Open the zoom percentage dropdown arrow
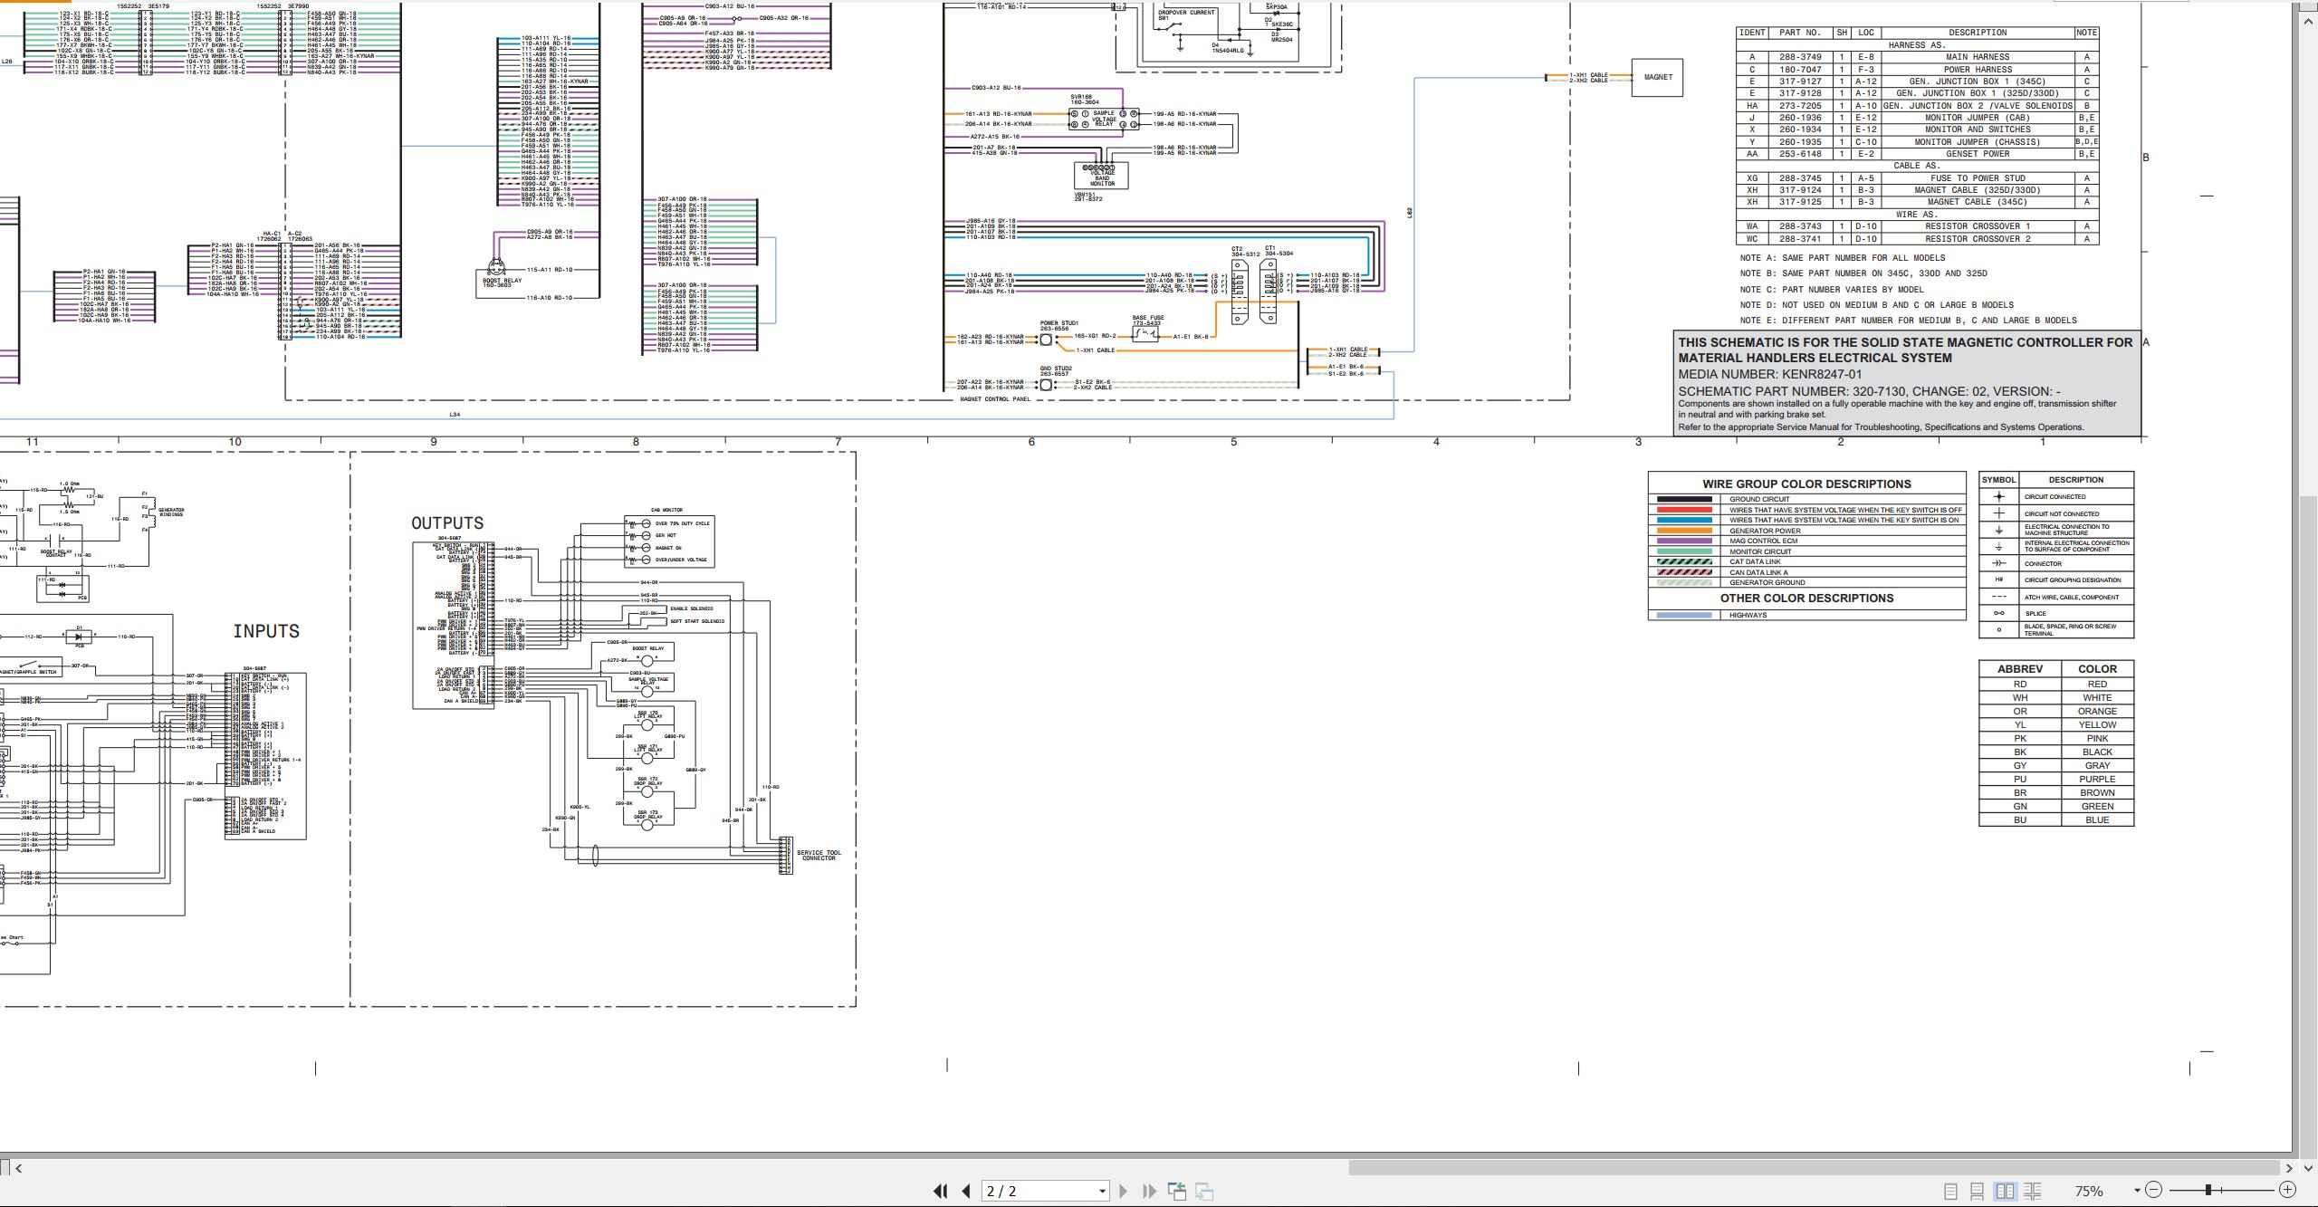2318x1207 pixels. 2137,1191
